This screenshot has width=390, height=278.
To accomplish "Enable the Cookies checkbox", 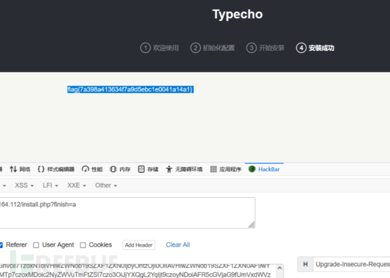I will (x=83, y=245).
